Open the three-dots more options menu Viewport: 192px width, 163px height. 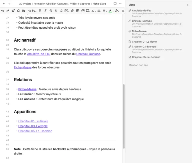(x=120, y=4)
